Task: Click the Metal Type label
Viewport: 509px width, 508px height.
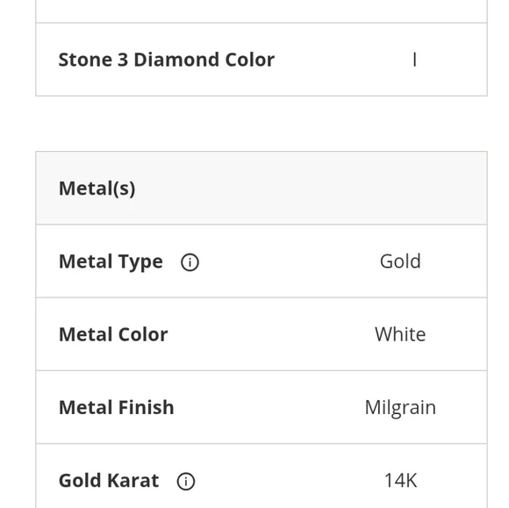Action: coord(111,261)
